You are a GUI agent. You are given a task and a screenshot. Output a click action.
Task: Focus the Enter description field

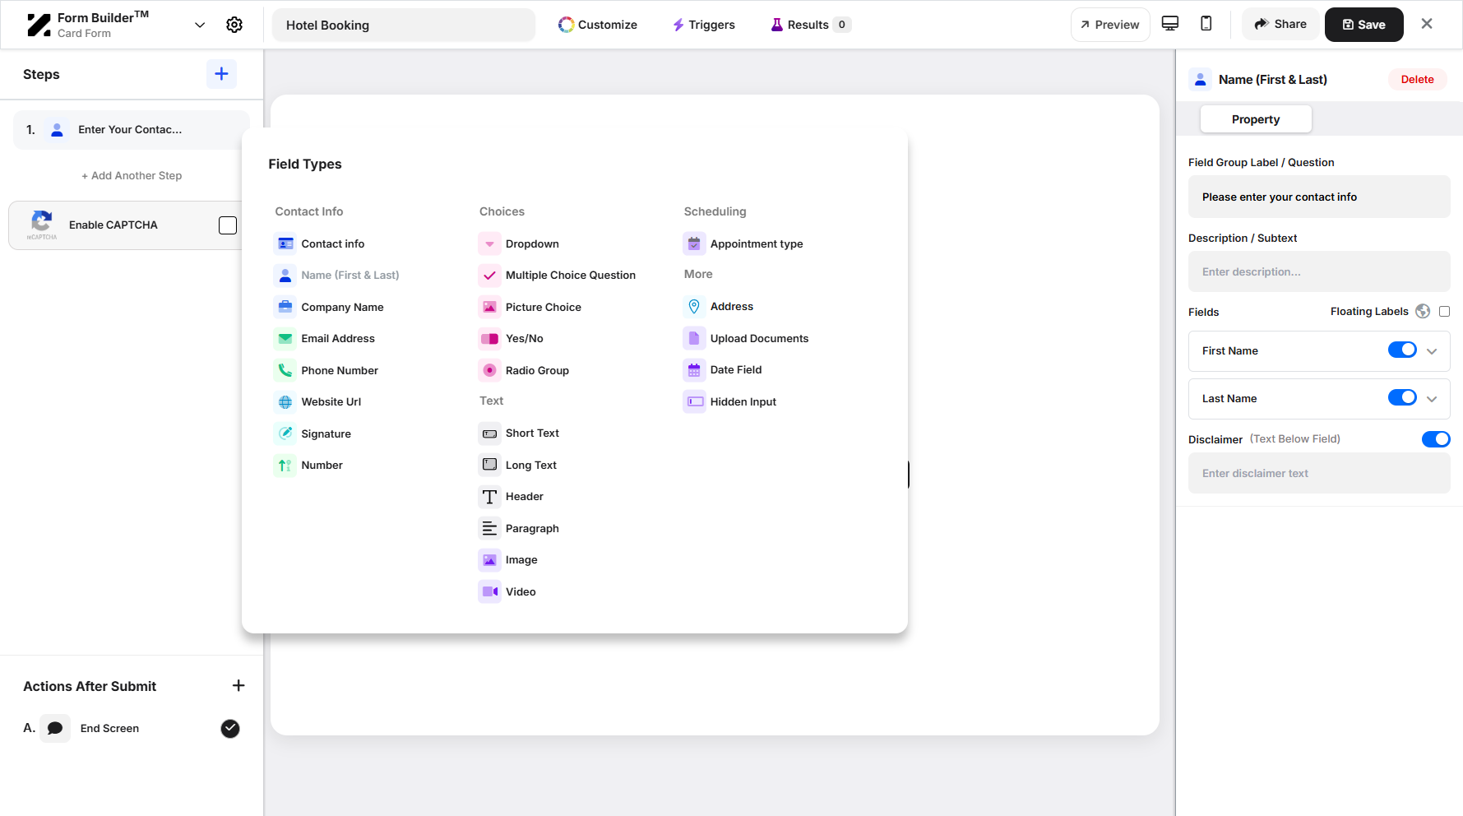tap(1319, 272)
